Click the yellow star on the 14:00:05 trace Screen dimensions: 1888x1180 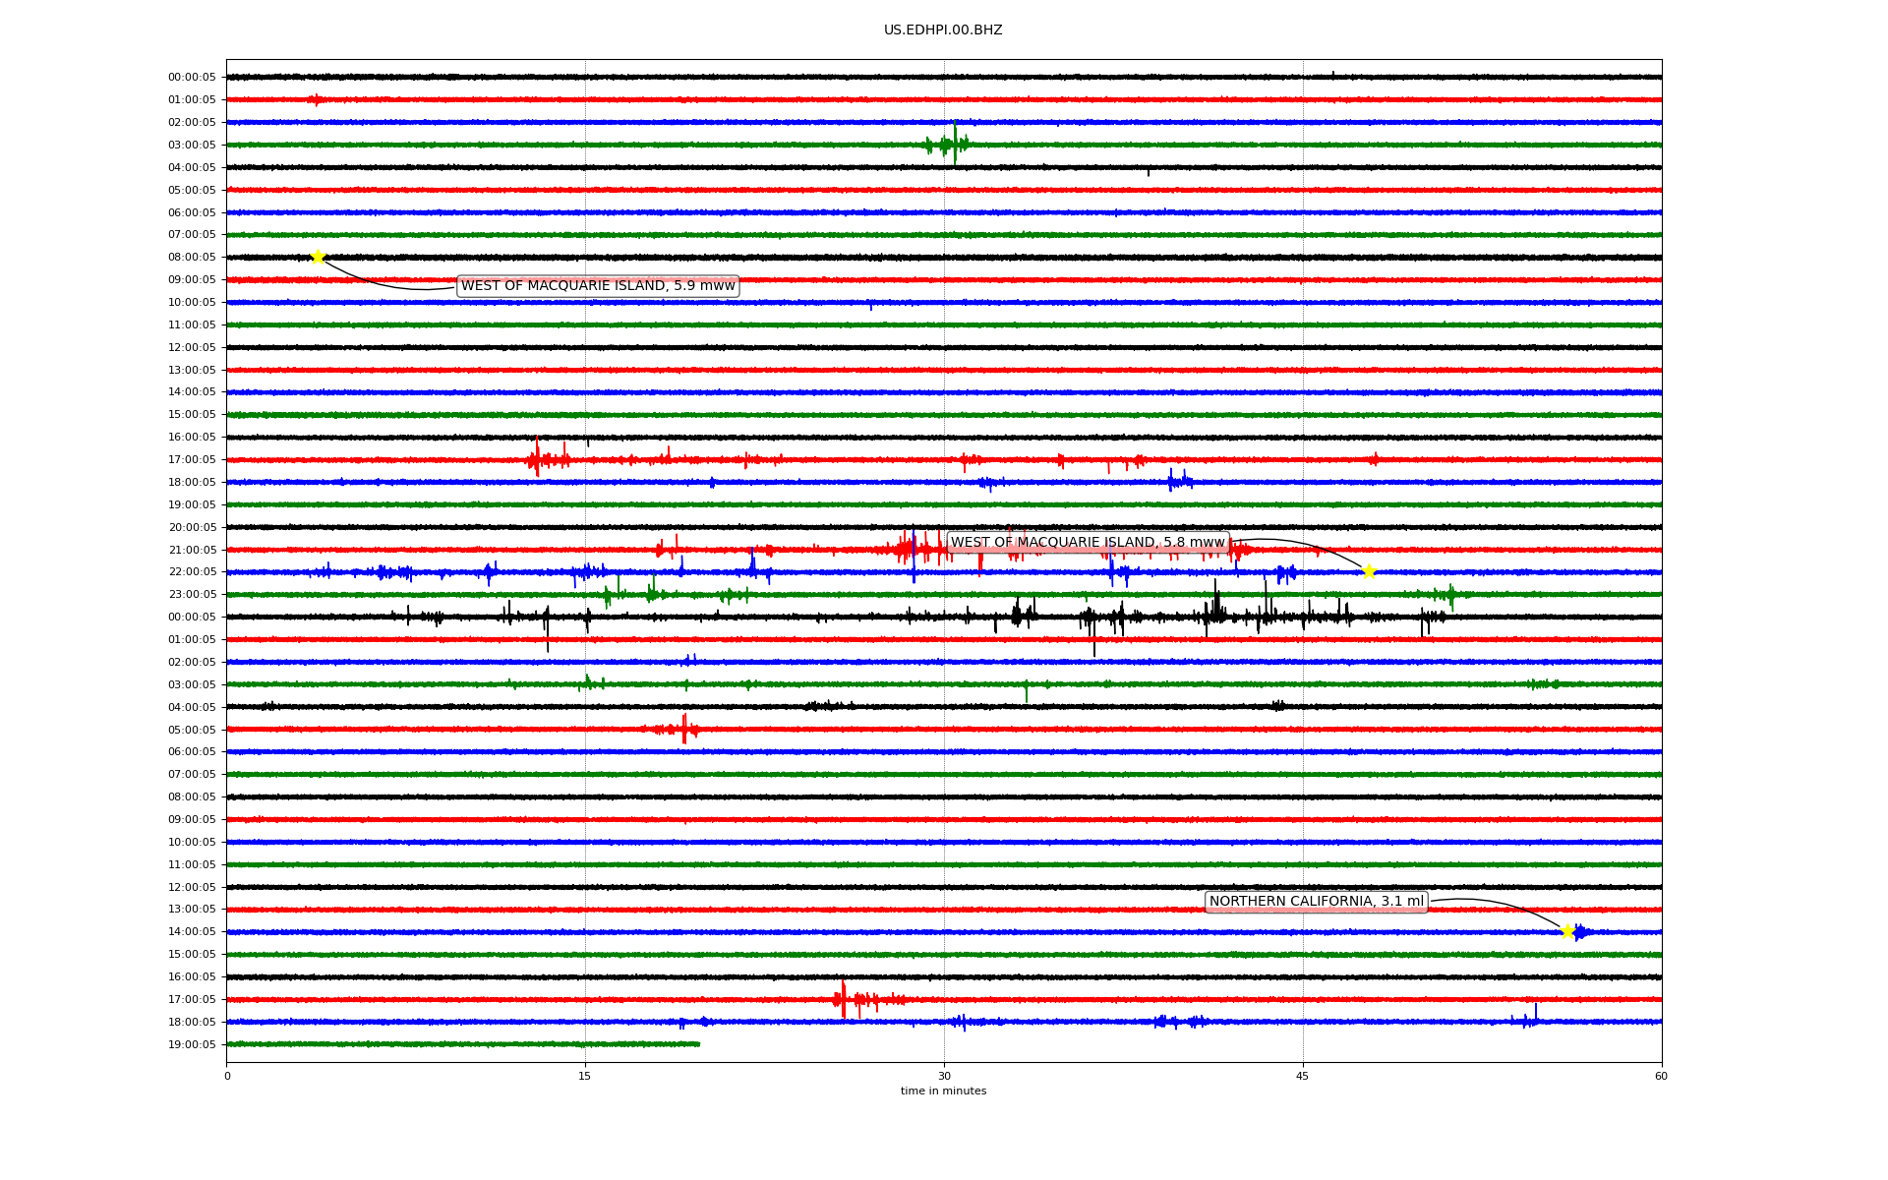[1567, 930]
